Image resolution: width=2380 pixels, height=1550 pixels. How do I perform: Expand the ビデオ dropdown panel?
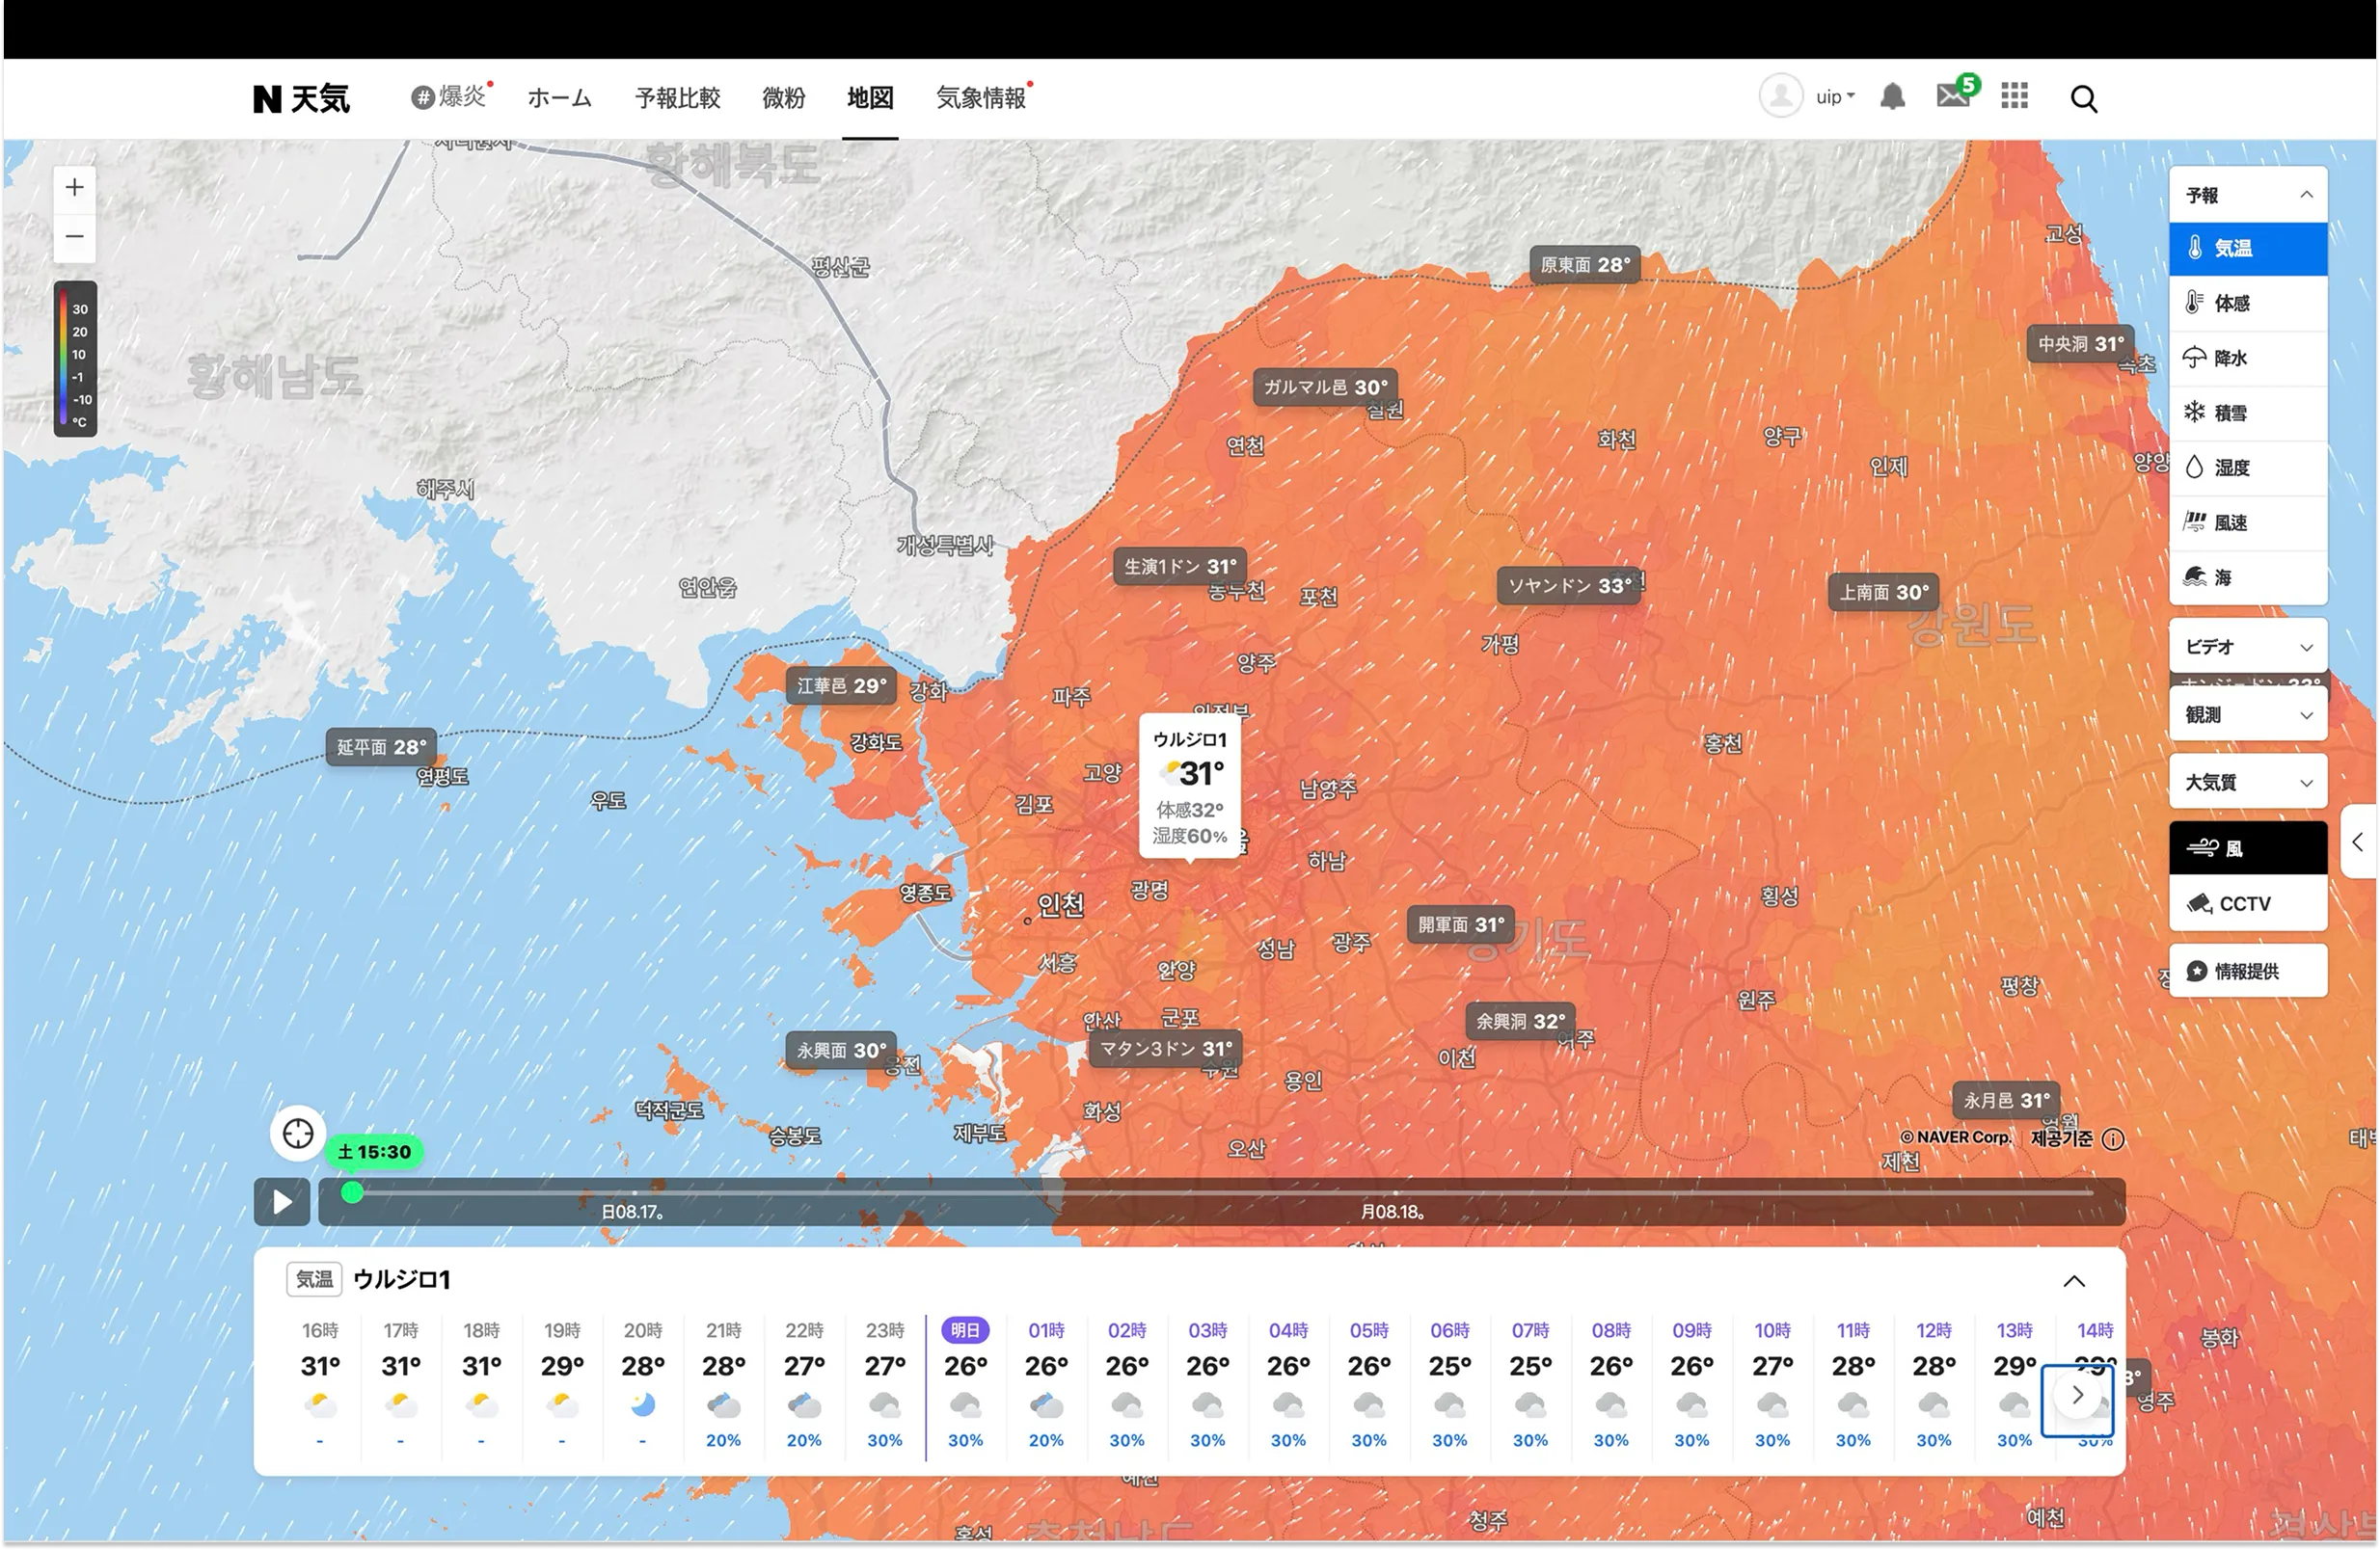click(2247, 647)
